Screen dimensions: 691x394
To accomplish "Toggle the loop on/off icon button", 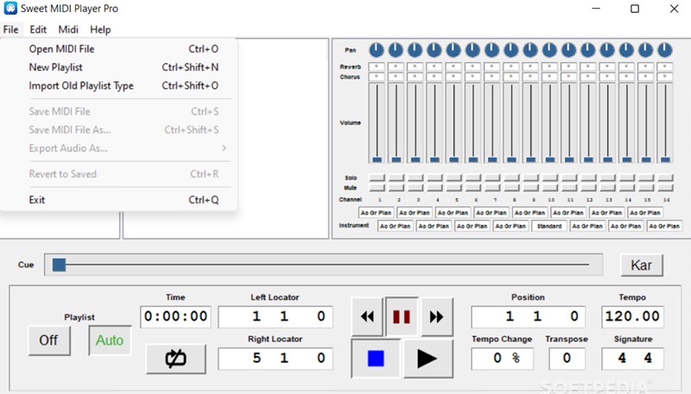I will pyautogui.click(x=176, y=359).
